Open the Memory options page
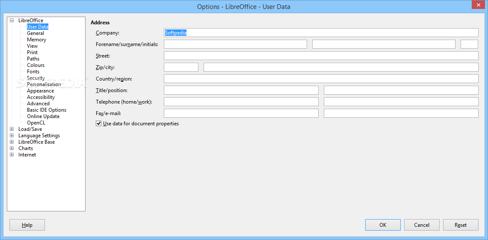Screen dimensions: 488x240 coord(36,40)
